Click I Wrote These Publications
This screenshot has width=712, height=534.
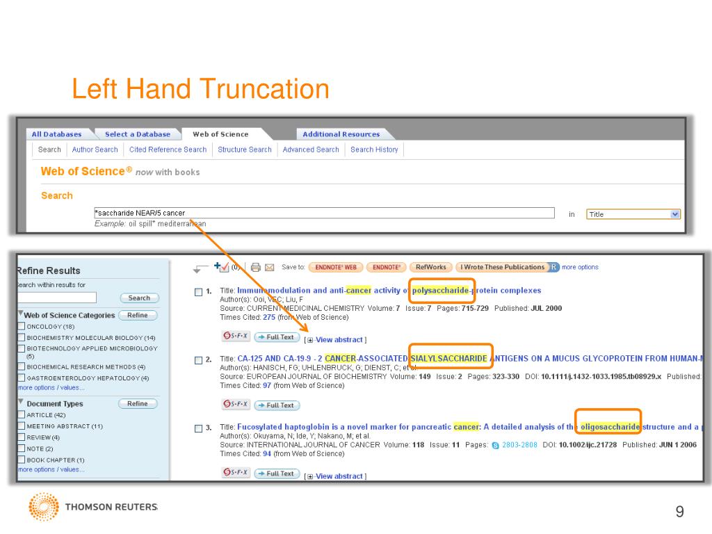[502, 267]
